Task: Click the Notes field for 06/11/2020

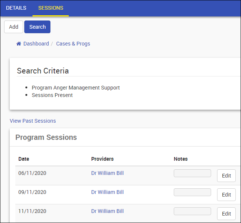Action: [192, 173]
